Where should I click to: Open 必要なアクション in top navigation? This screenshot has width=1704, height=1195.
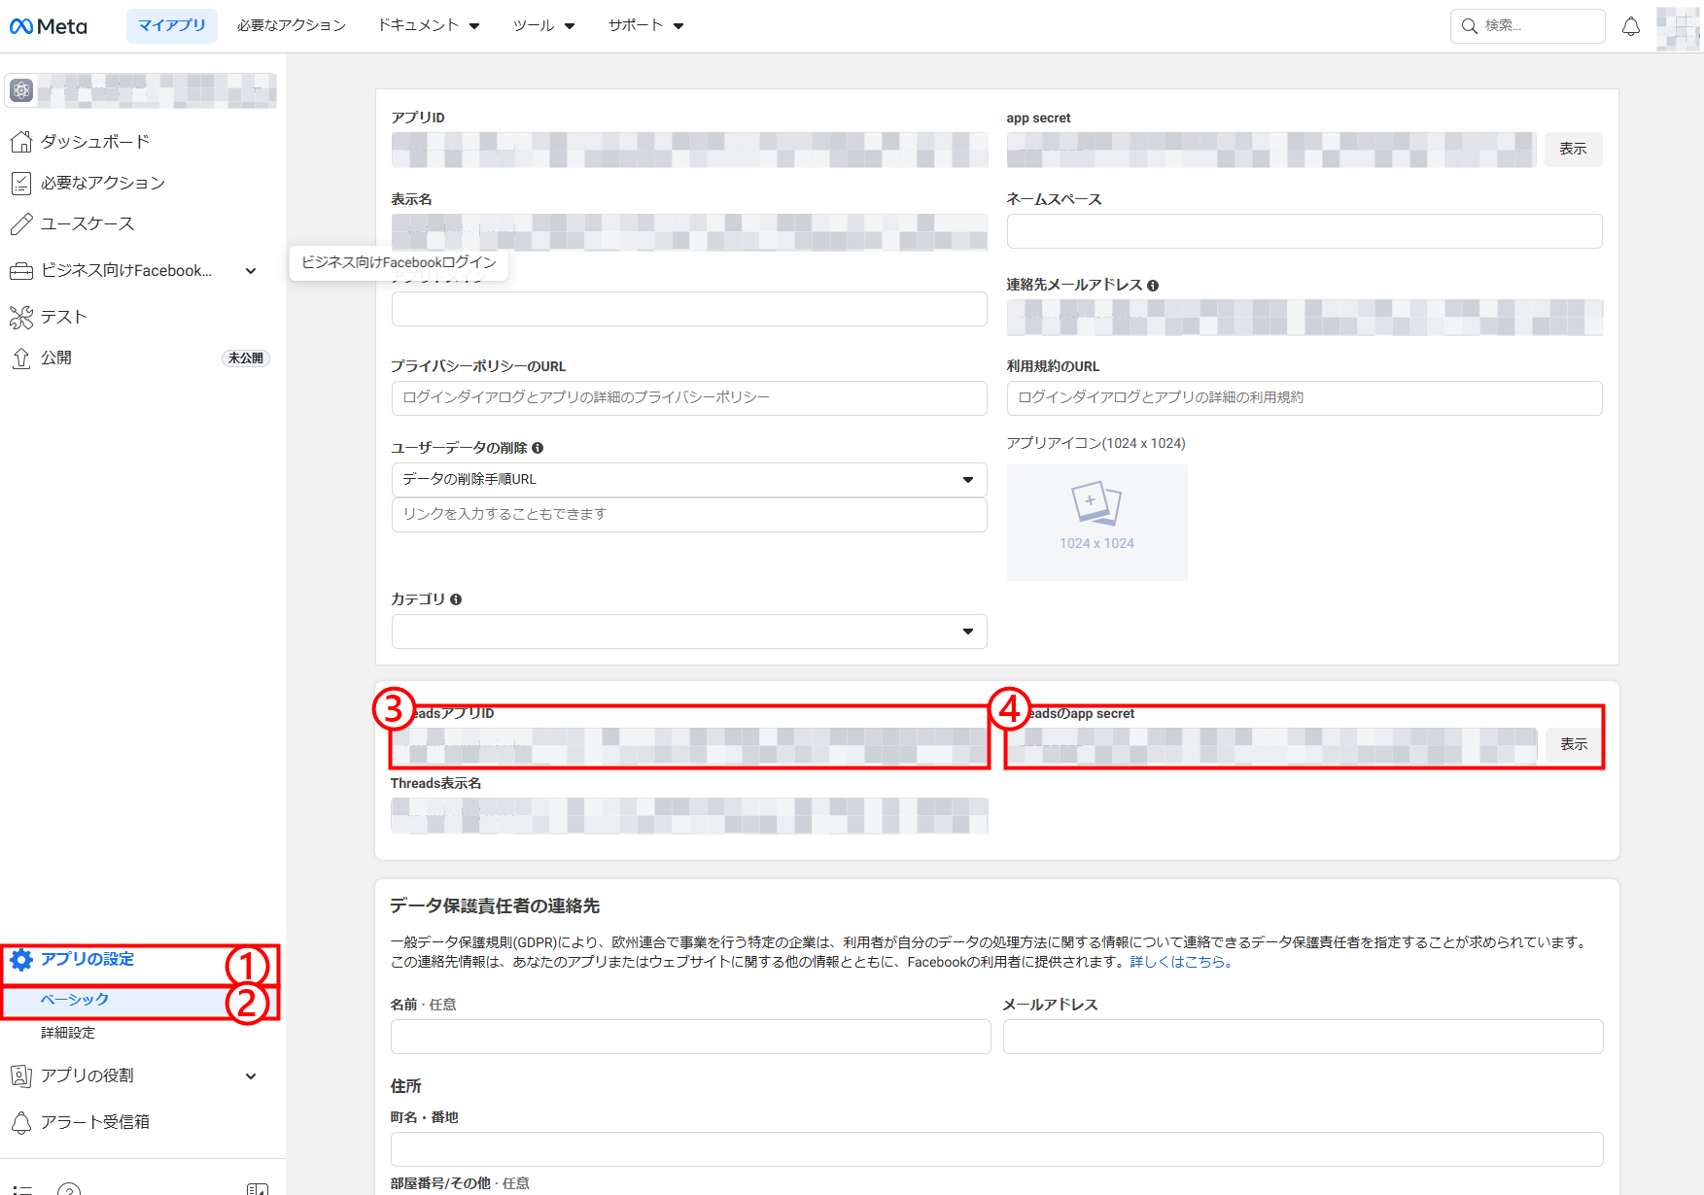click(292, 26)
